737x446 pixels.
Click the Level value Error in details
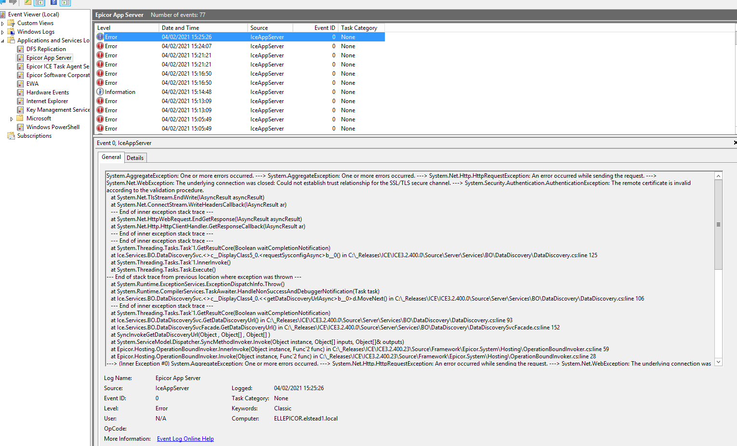click(x=162, y=408)
